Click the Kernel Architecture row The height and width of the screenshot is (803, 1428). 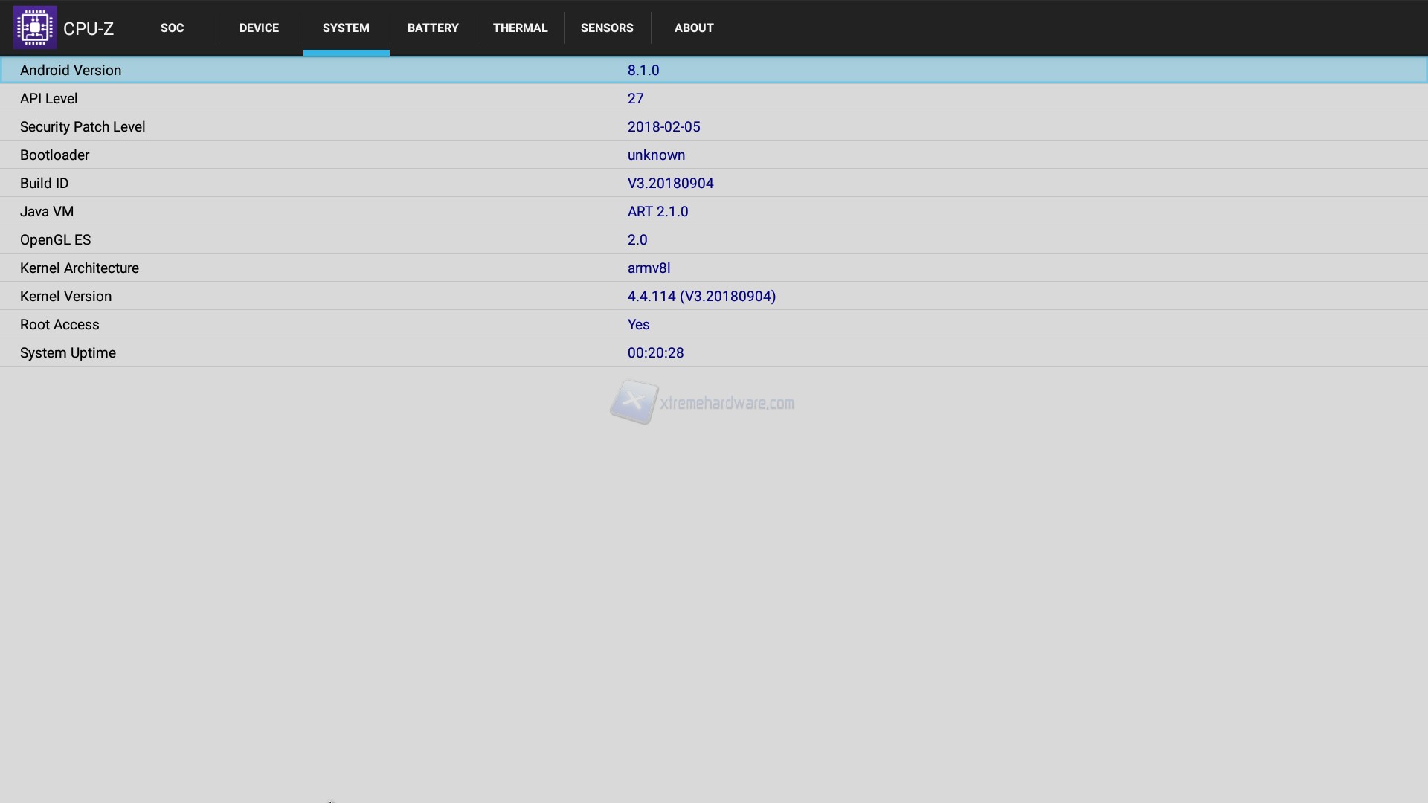(x=714, y=268)
